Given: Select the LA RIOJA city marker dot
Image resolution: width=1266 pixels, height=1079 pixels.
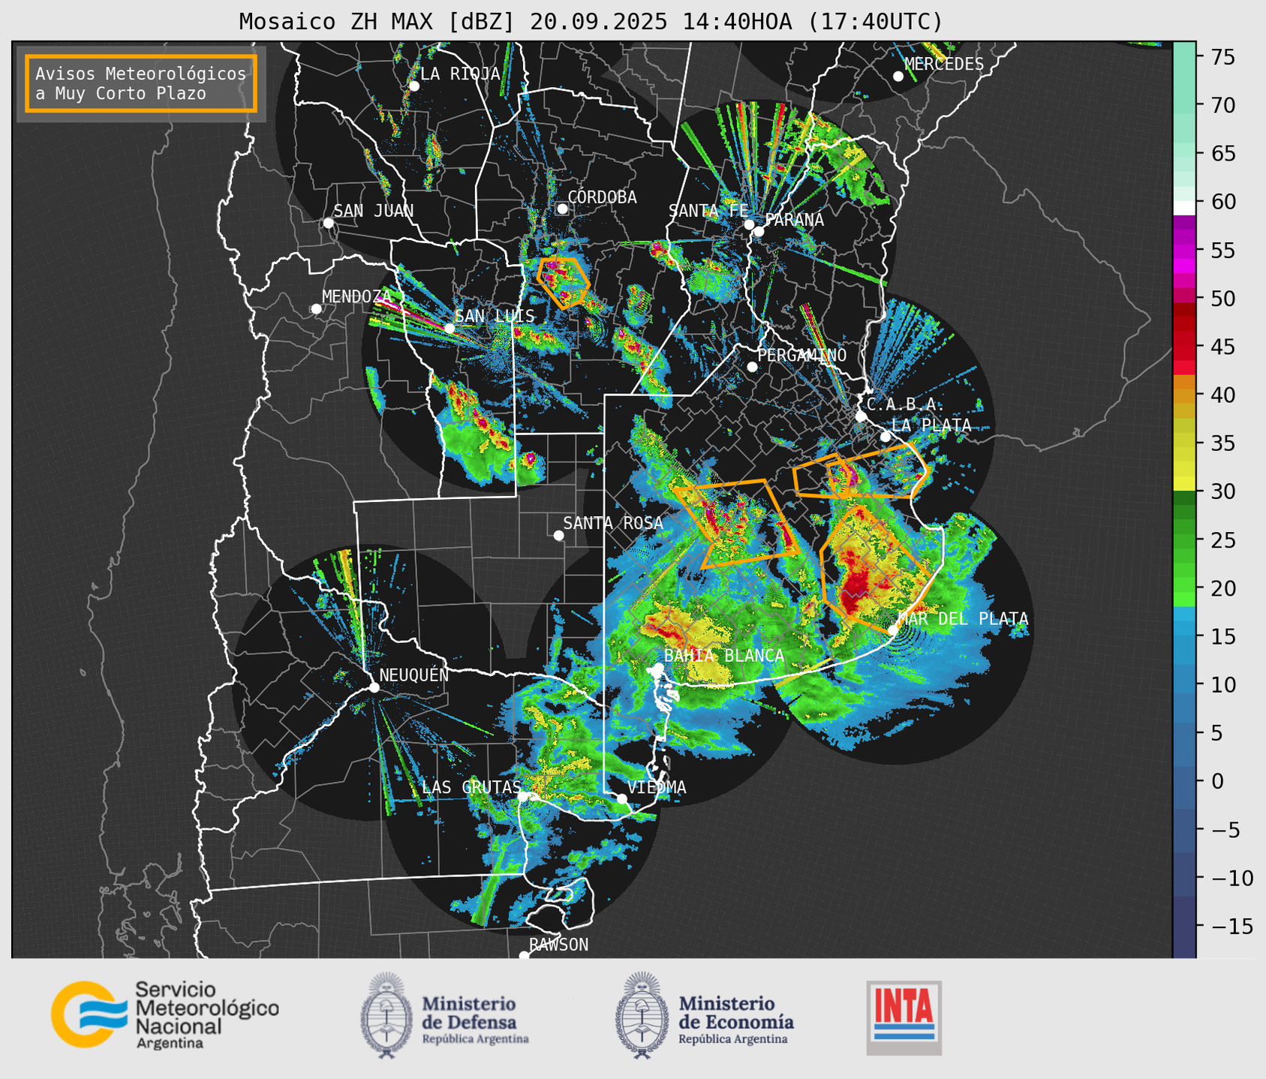Looking at the screenshot, I should pos(413,86).
